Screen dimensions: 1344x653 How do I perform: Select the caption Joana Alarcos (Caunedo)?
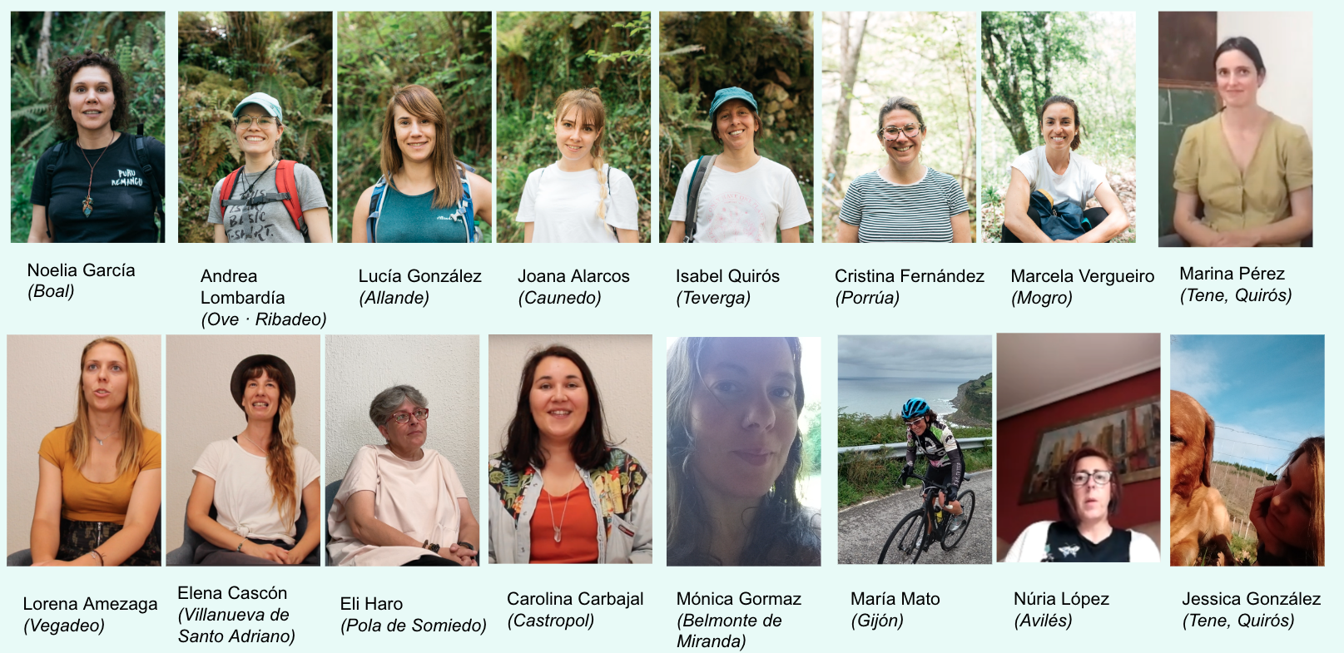click(573, 286)
